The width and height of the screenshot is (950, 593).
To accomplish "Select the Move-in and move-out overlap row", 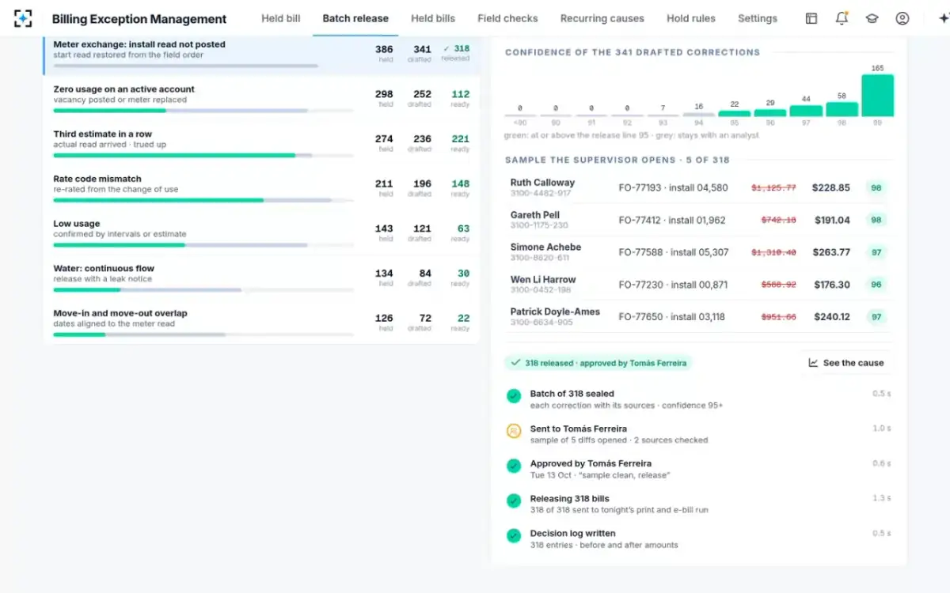I will click(x=261, y=323).
